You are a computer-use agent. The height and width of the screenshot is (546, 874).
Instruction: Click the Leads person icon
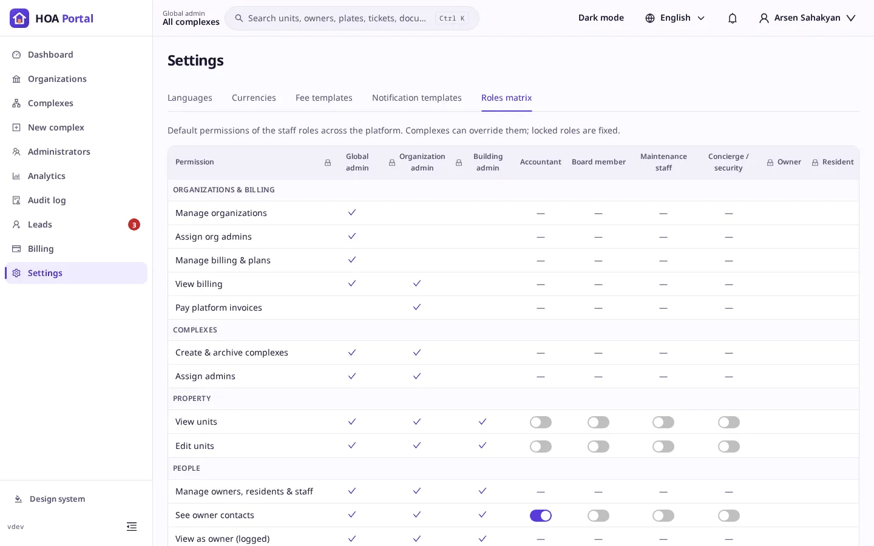click(x=16, y=224)
